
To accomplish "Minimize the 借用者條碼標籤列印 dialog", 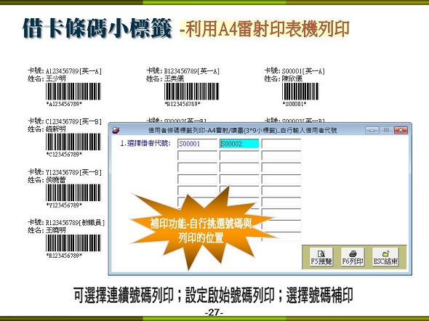I will (372, 130).
